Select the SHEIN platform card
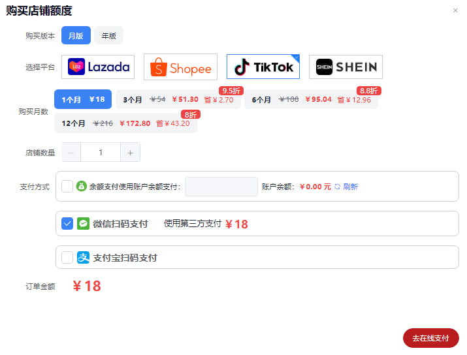 pyautogui.click(x=346, y=67)
